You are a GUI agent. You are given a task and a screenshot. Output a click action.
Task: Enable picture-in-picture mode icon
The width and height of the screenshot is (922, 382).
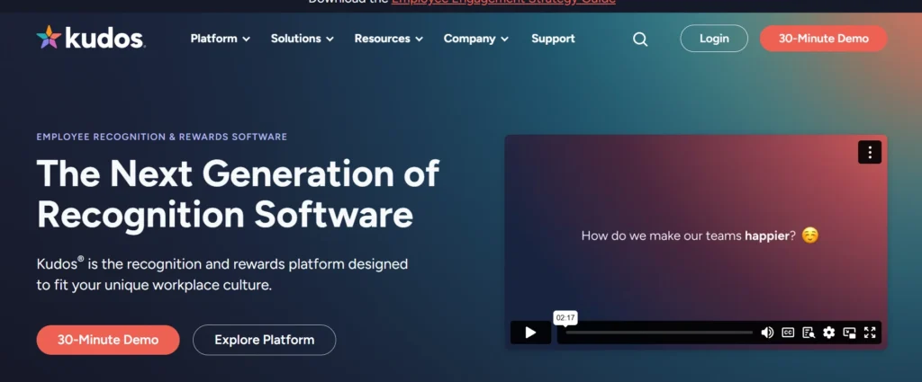849,333
